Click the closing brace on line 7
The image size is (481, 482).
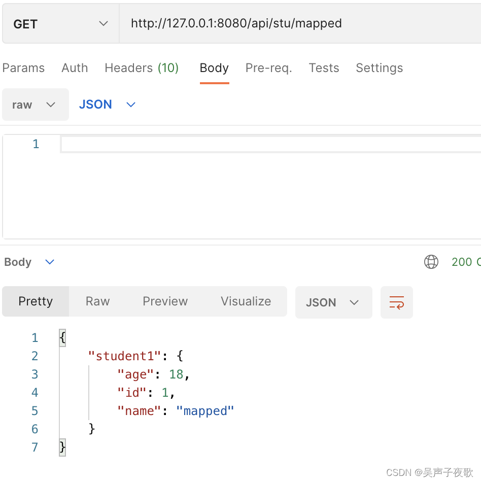(62, 447)
